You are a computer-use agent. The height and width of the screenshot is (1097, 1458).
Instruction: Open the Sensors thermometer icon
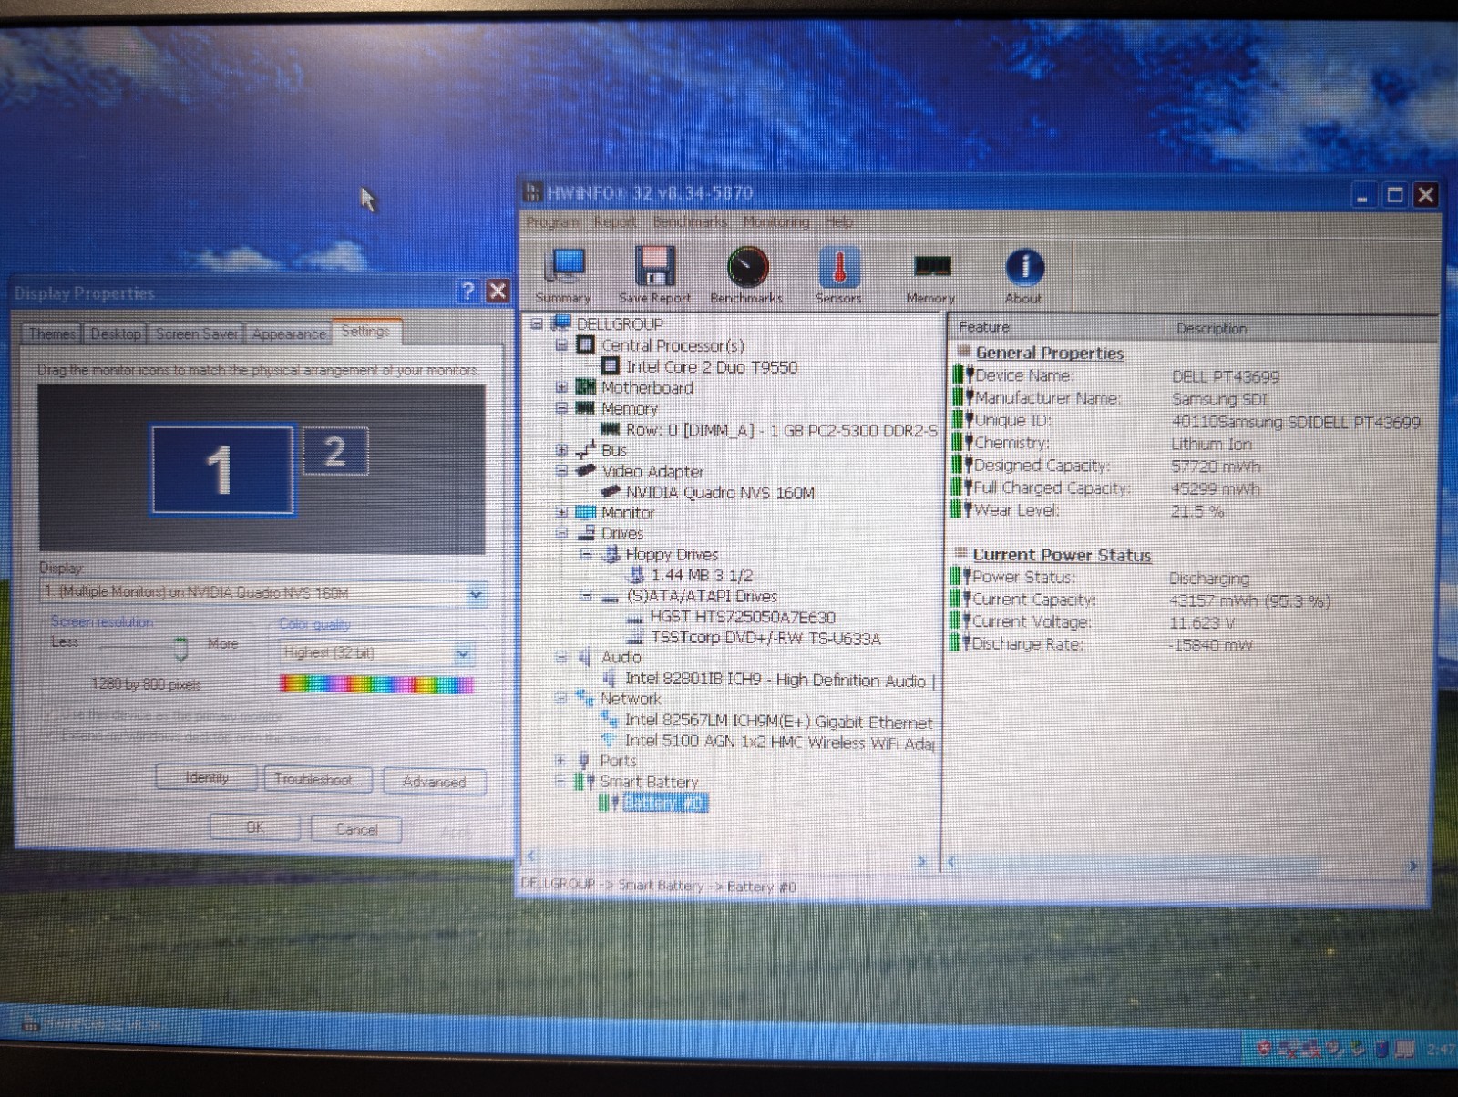pyautogui.click(x=838, y=268)
